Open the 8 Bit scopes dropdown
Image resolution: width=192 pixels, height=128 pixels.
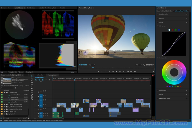tap(74, 72)
